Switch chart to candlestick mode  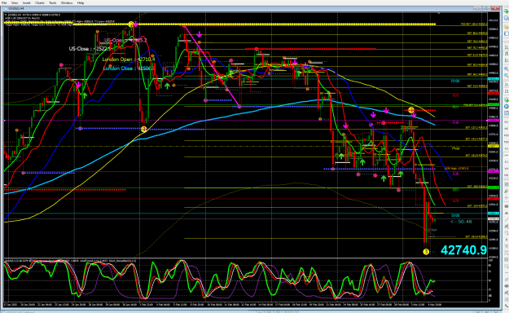(x=507, y=53)
